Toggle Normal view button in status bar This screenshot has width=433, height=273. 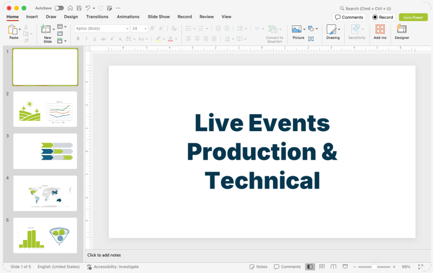(x=310, y=266)
